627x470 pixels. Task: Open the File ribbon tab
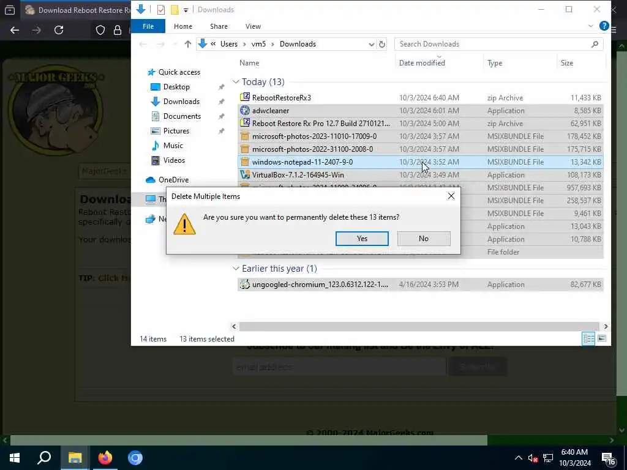148,26
